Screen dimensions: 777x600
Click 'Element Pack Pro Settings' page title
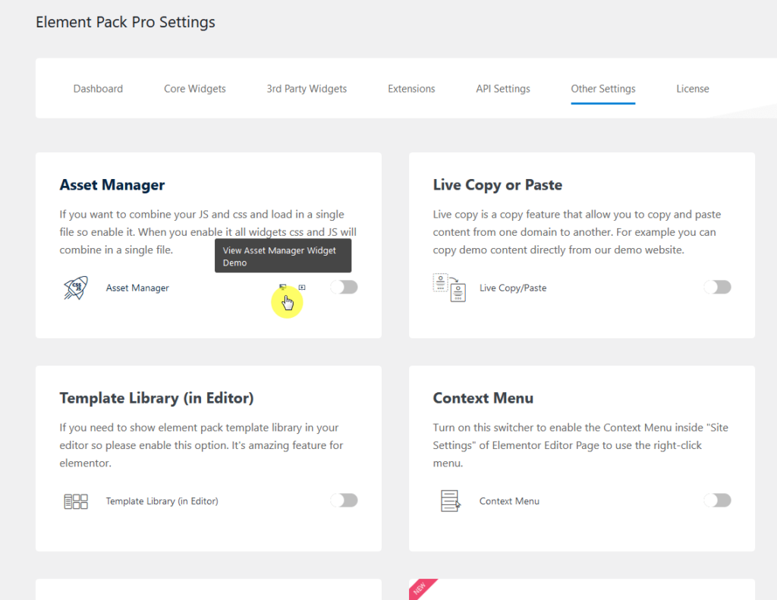pyautogui.click(x=125, y=22)
